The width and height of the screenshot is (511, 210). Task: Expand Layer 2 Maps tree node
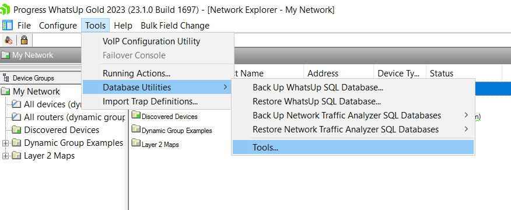(x=5, y=156)
